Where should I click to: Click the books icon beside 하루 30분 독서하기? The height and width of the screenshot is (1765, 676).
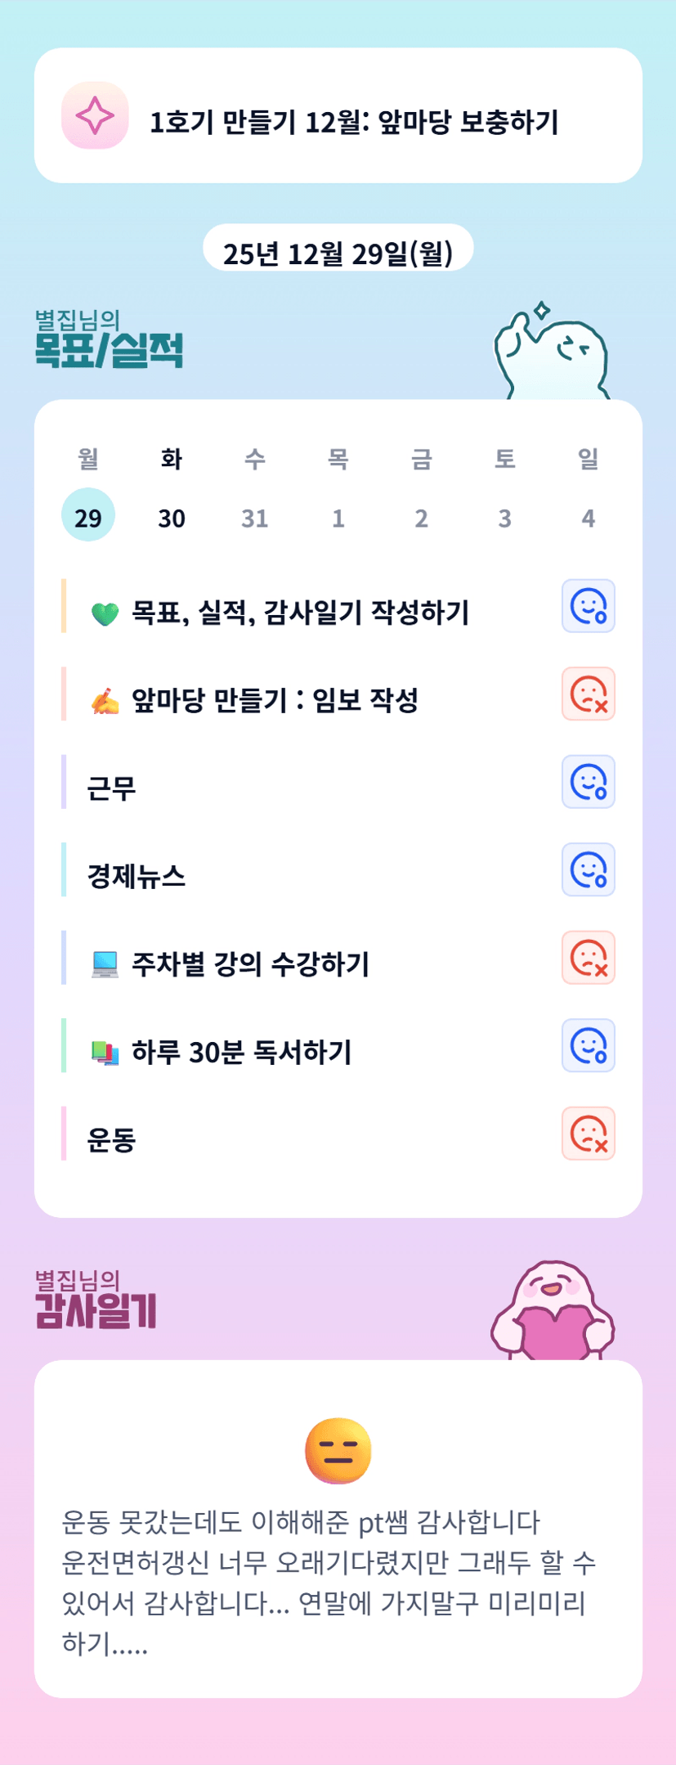[105, 1053]
